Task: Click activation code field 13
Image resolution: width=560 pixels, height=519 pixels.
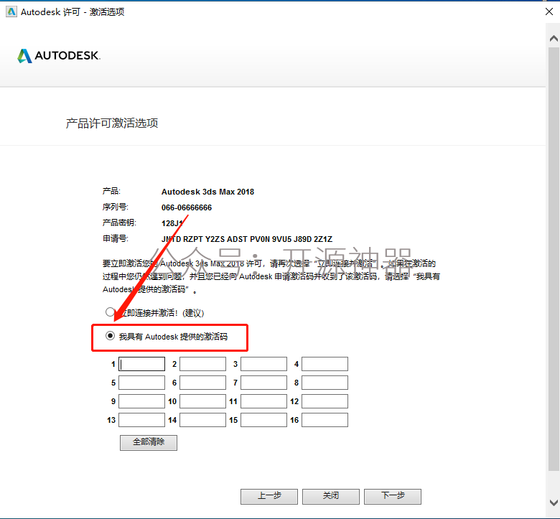Action: 141,420
